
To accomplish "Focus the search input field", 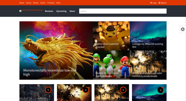I will coord(123,11).
